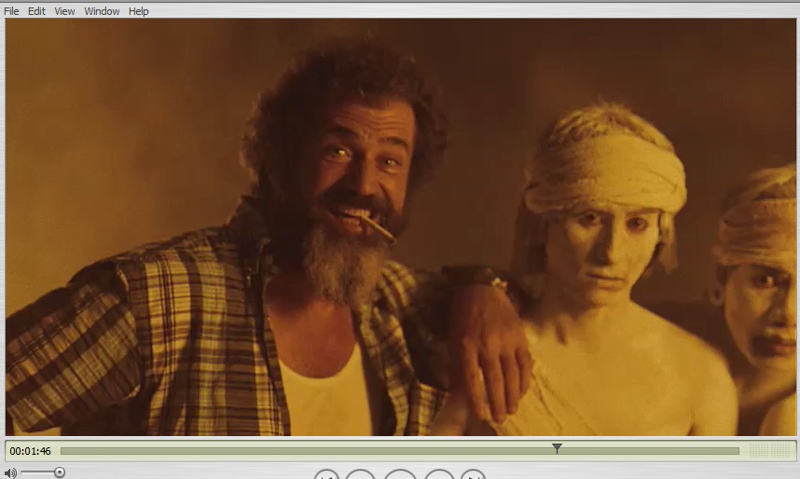This screenshot has width=800, height=479.
Task: Open the Window menu
Action: tap(102, 10)
